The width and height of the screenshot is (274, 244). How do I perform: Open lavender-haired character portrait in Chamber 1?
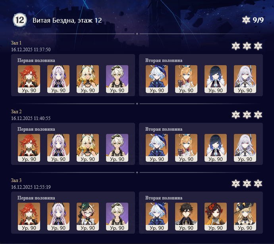(58, 79)
